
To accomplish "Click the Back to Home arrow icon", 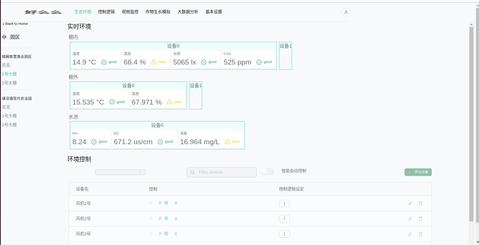I will (x=3, y=24).
